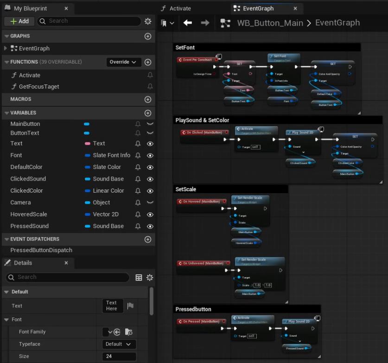Open the graph bookmarks menu icon

[167, 23]
